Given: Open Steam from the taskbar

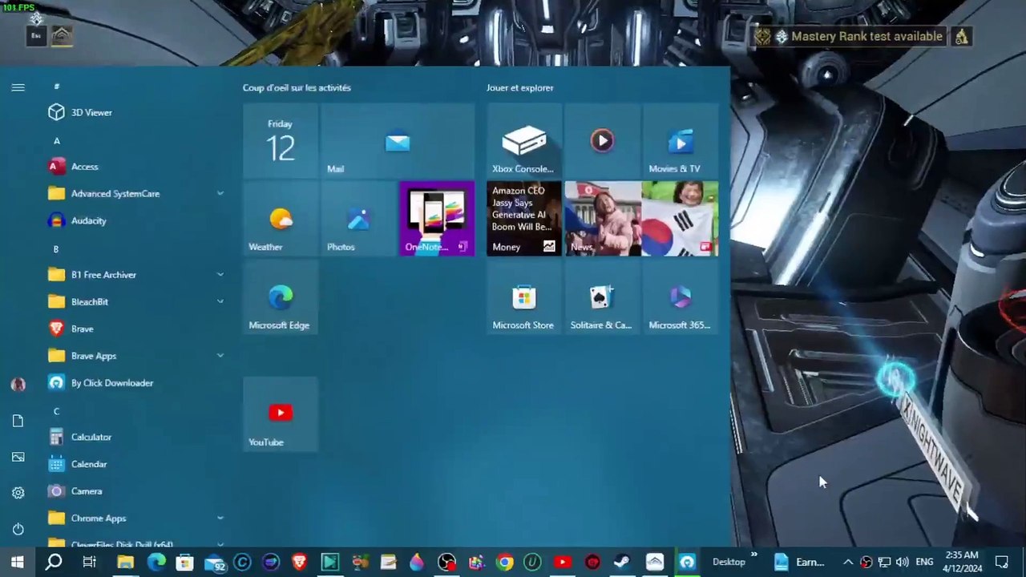Looking at the screenshot, I should point(621,563).
